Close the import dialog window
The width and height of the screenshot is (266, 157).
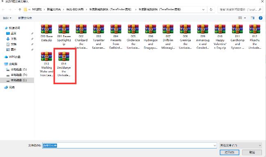262,2
